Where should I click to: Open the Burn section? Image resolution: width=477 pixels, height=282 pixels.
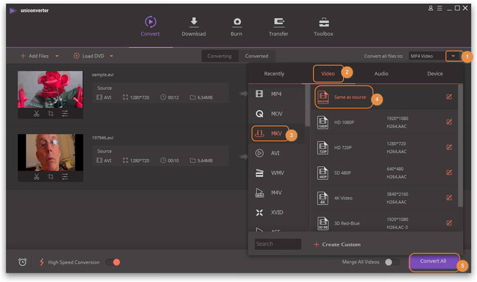(x=237, y=26)
